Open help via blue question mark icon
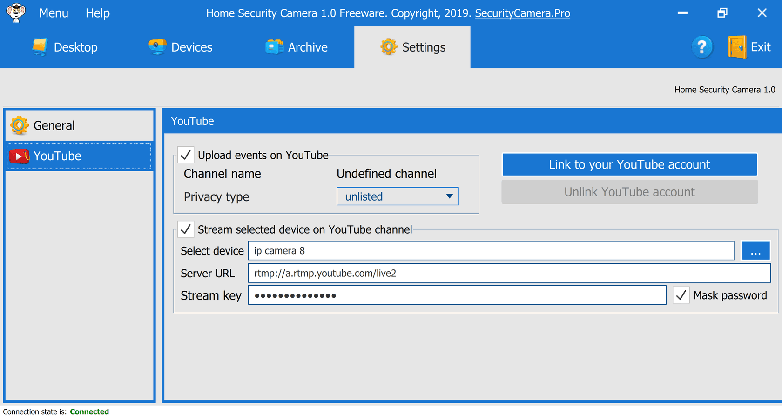Image resolution: width=782 pixels, height=418 pixels. 702,47
